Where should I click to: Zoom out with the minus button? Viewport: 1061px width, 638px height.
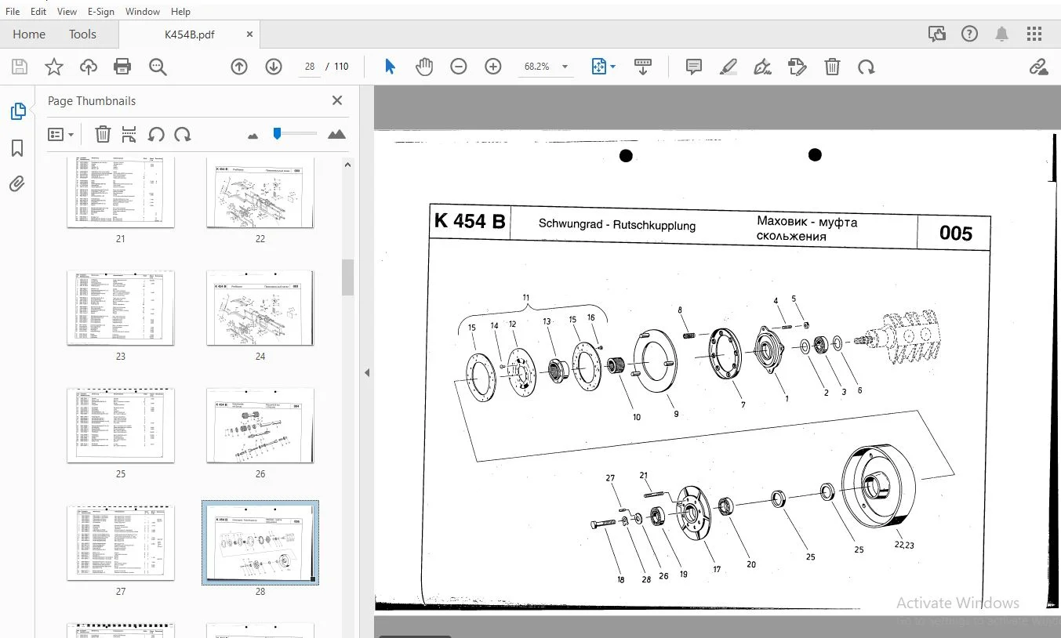[459, 67]
